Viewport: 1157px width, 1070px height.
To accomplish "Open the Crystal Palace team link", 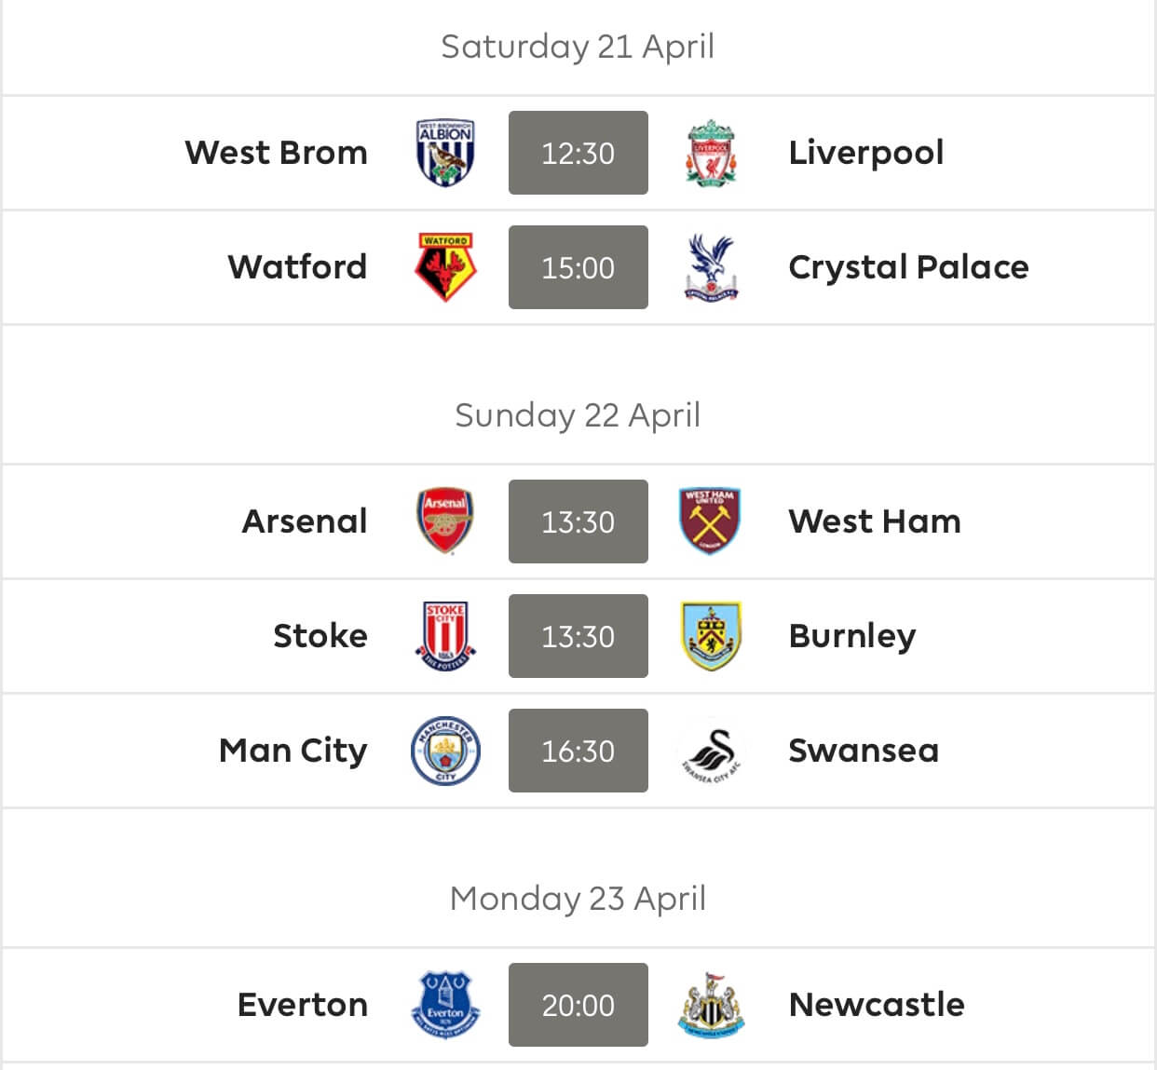I will 908,268.
